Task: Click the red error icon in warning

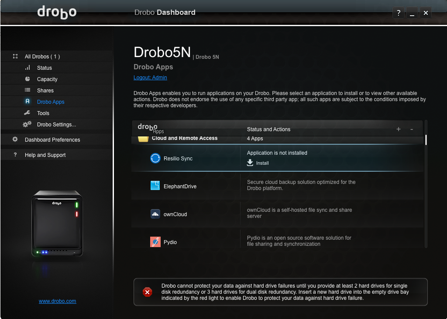Action: (x=148, y=292)
